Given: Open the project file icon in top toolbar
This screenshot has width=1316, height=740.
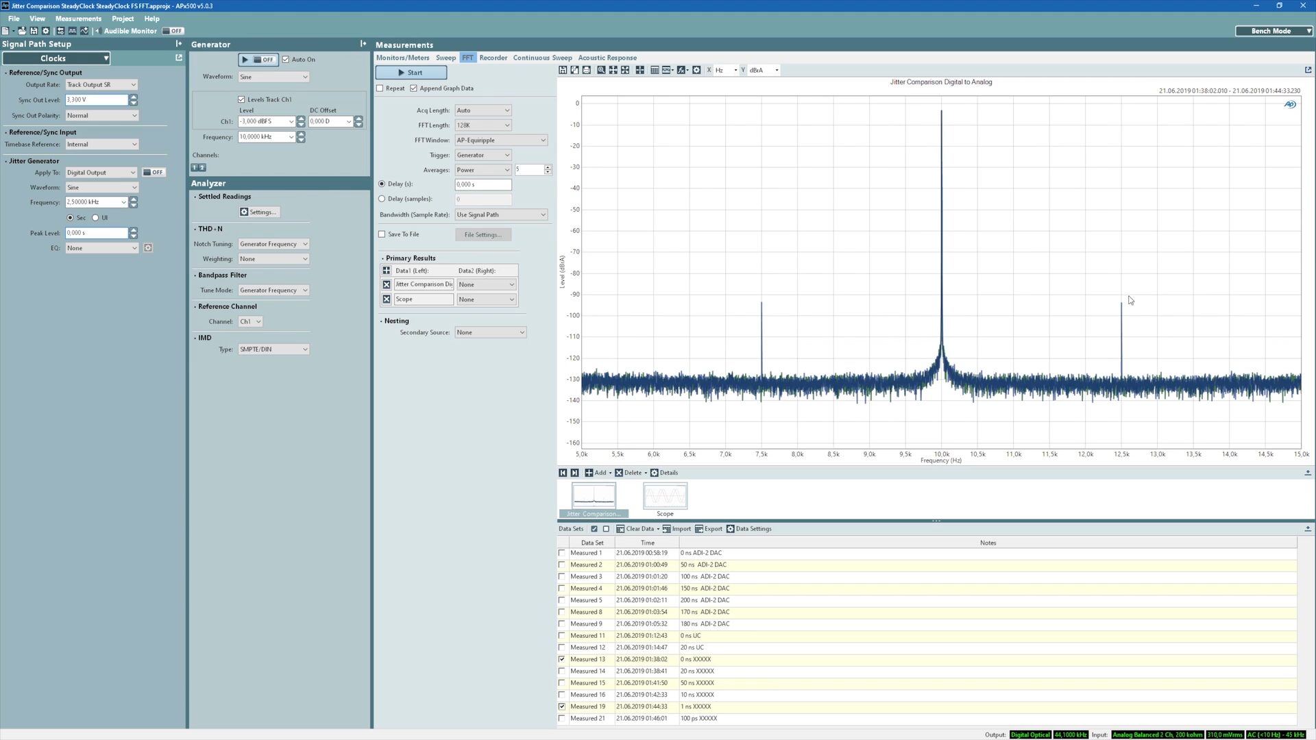Looking at the screenshot, I should pyautogui.click(x=22, y=31).
